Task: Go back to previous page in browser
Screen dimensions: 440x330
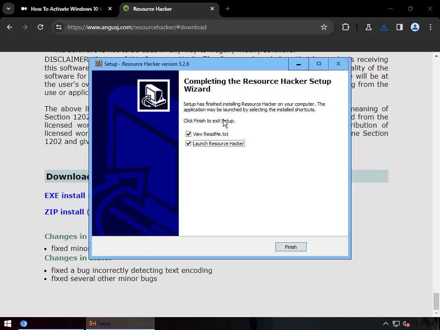Action: (x=9, y=27)
